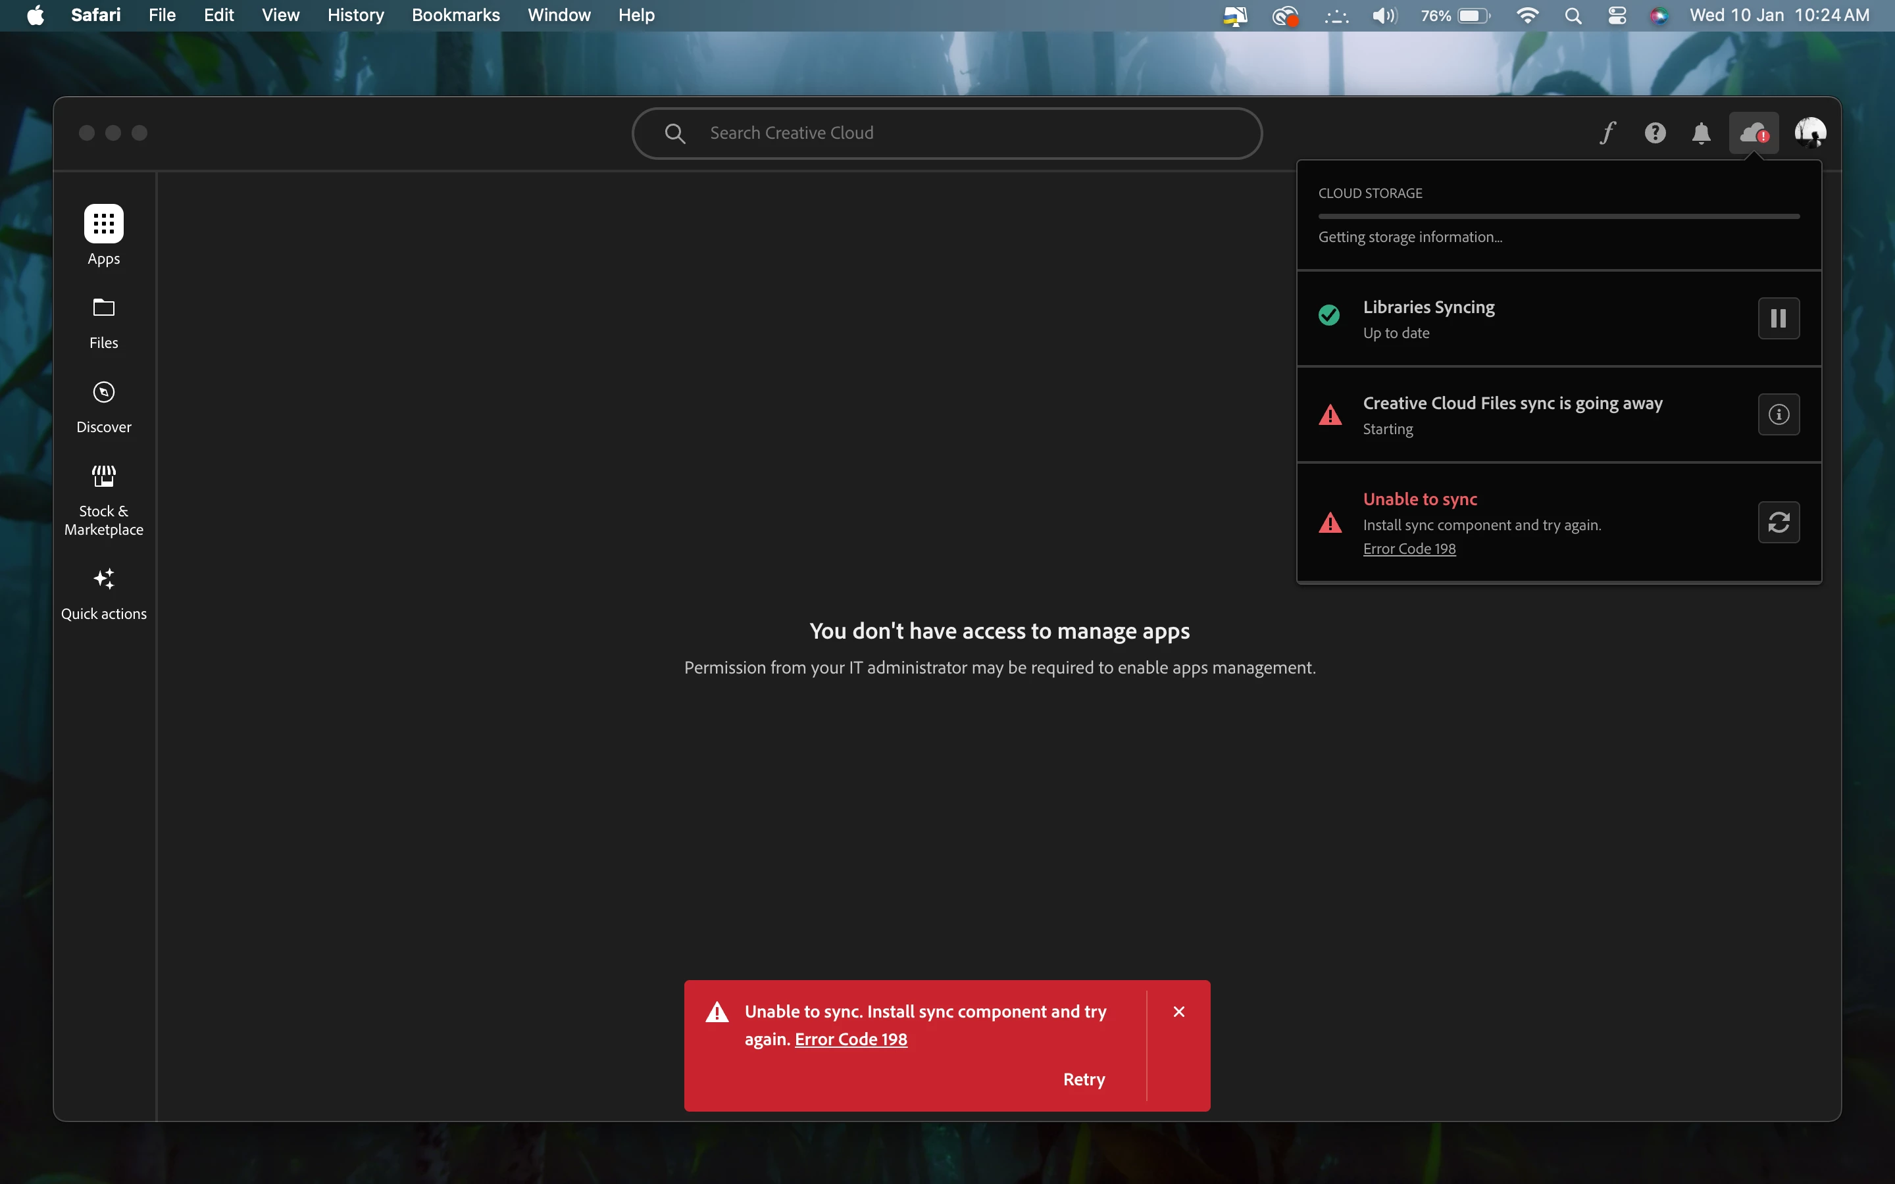Retry sync with refresh icon button
1895x1184 pixels.
click(1779, 522)
